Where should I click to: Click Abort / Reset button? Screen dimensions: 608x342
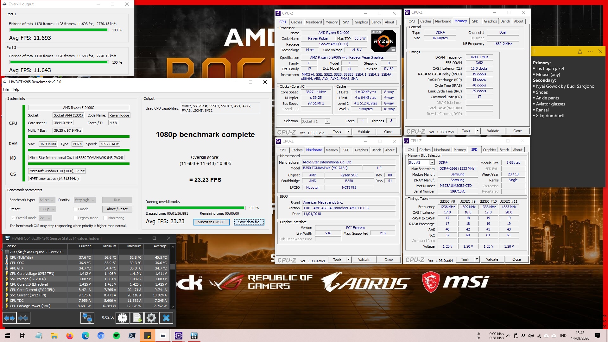click(117, 209)
